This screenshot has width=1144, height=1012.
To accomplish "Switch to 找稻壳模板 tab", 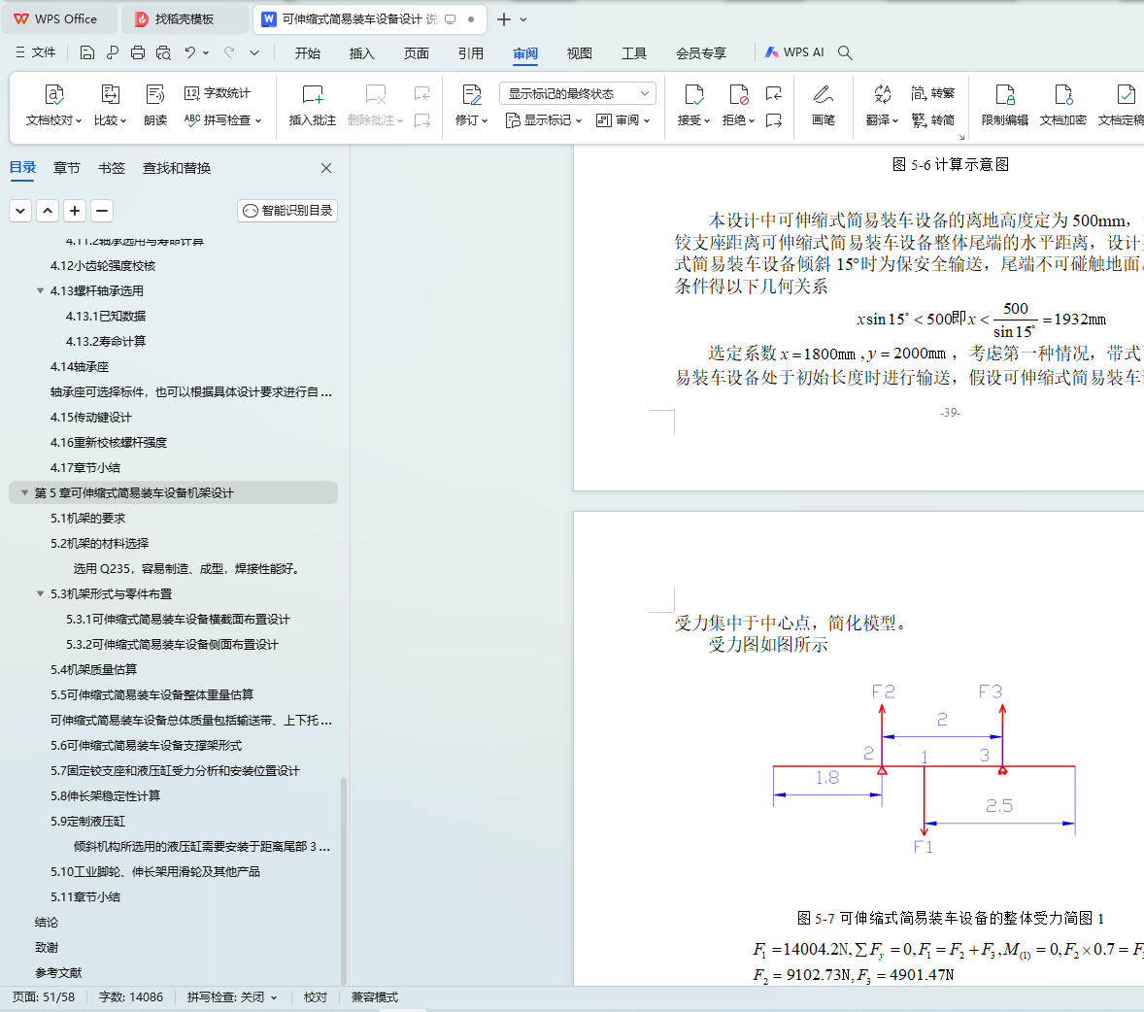I will (184, 19).
